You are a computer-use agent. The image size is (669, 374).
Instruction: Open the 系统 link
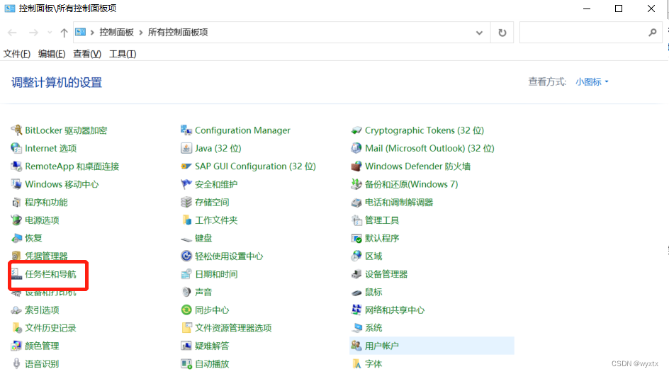click(x=373, y=328)
